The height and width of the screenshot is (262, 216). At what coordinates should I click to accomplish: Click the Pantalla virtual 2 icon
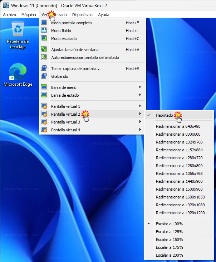44,114
